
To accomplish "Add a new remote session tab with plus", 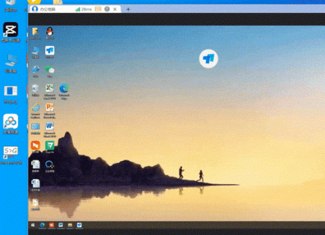I will (x=128, y=9).
